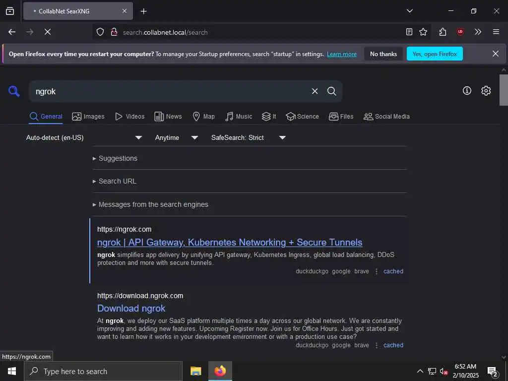Open language dropdown Auto-detect (en-US)
The image size is (508, 381).
coord(84,138)
